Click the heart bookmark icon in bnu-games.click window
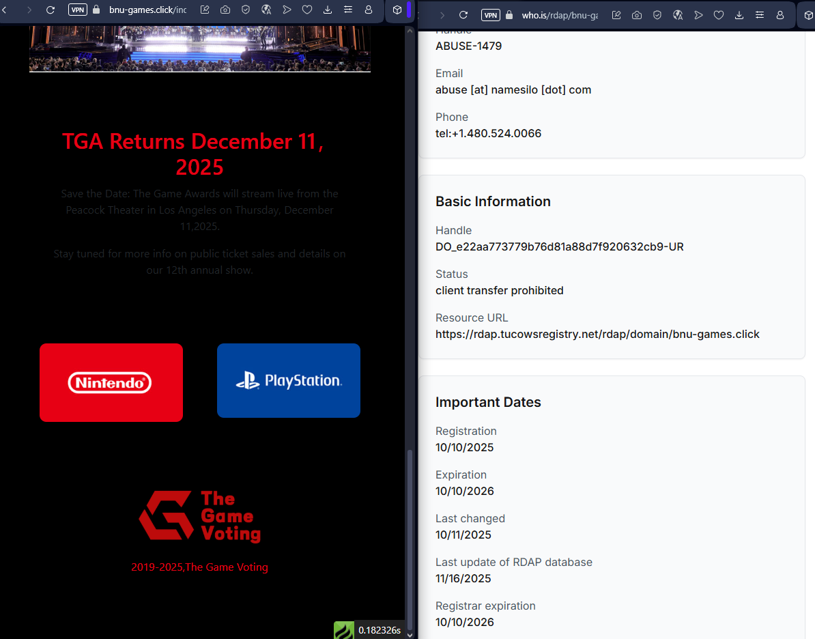Viewport: 815px width, 639px height. tap(307, 10)
